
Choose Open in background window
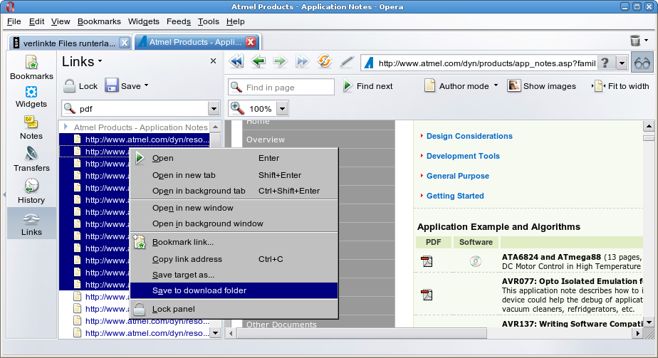coord(234,224)
